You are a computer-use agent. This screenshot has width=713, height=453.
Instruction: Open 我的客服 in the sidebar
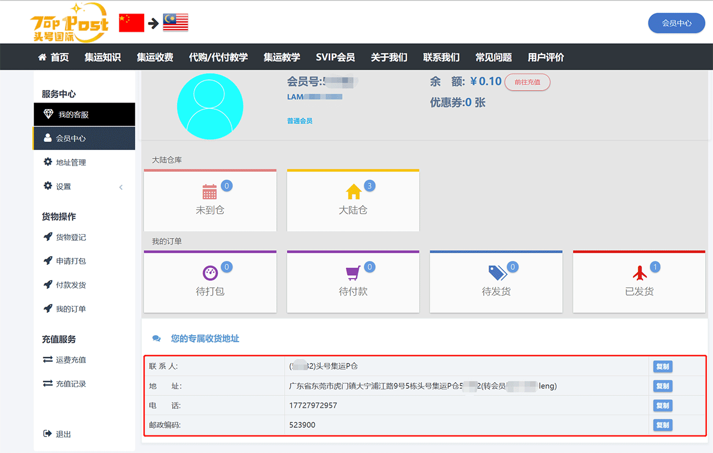[x=73, y=115]
